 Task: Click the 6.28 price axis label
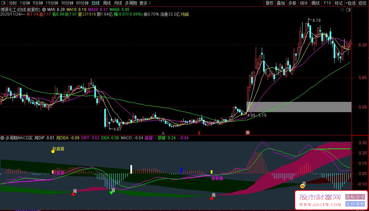pyautogui.click(x=362, y=45)
